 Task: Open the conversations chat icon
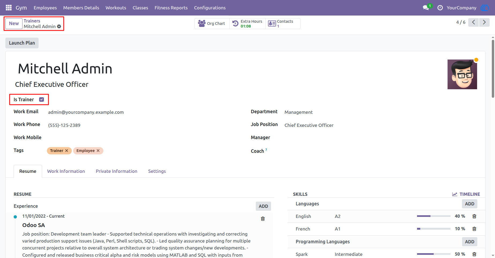[426, 8]
